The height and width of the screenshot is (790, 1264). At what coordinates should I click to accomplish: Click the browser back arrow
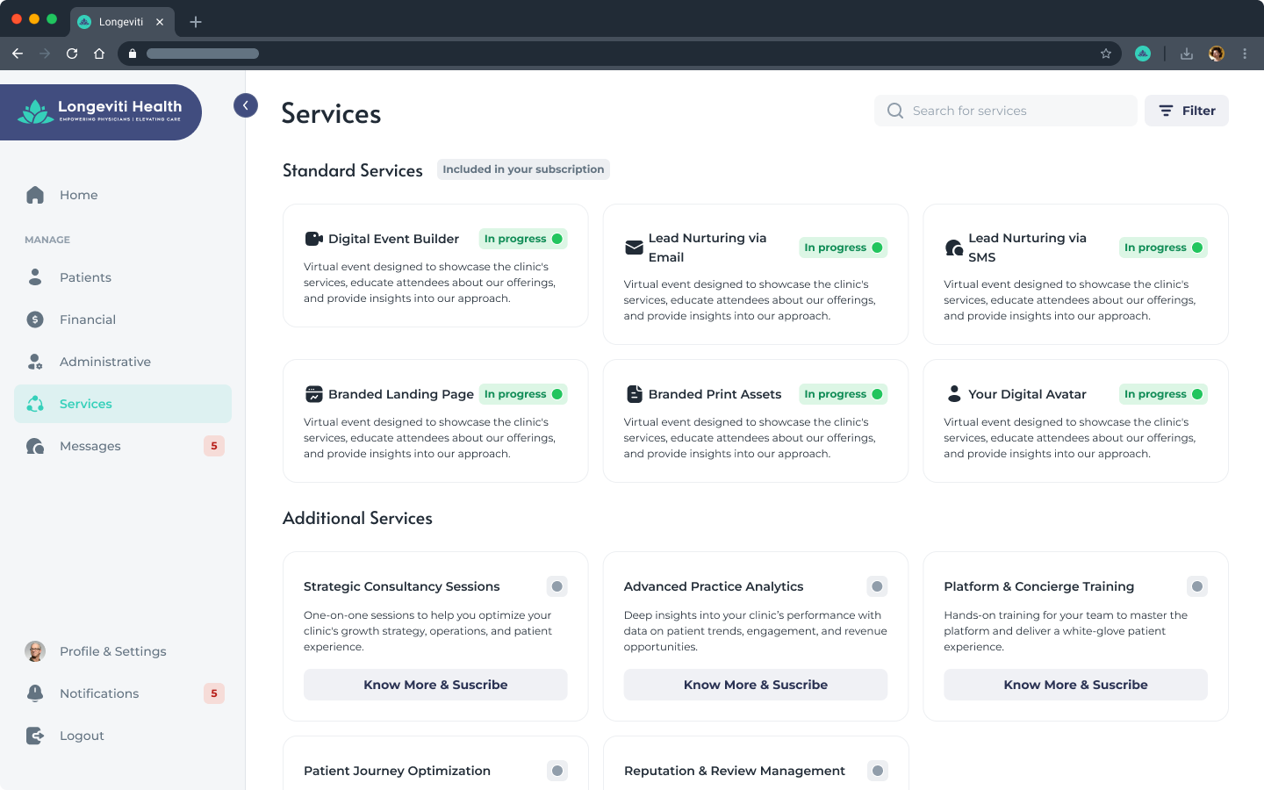18,54
